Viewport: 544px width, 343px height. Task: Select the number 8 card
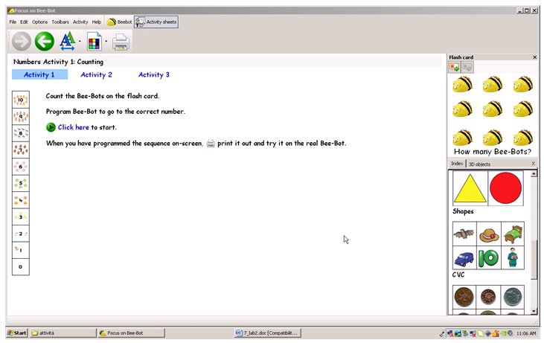pos(21,133)
